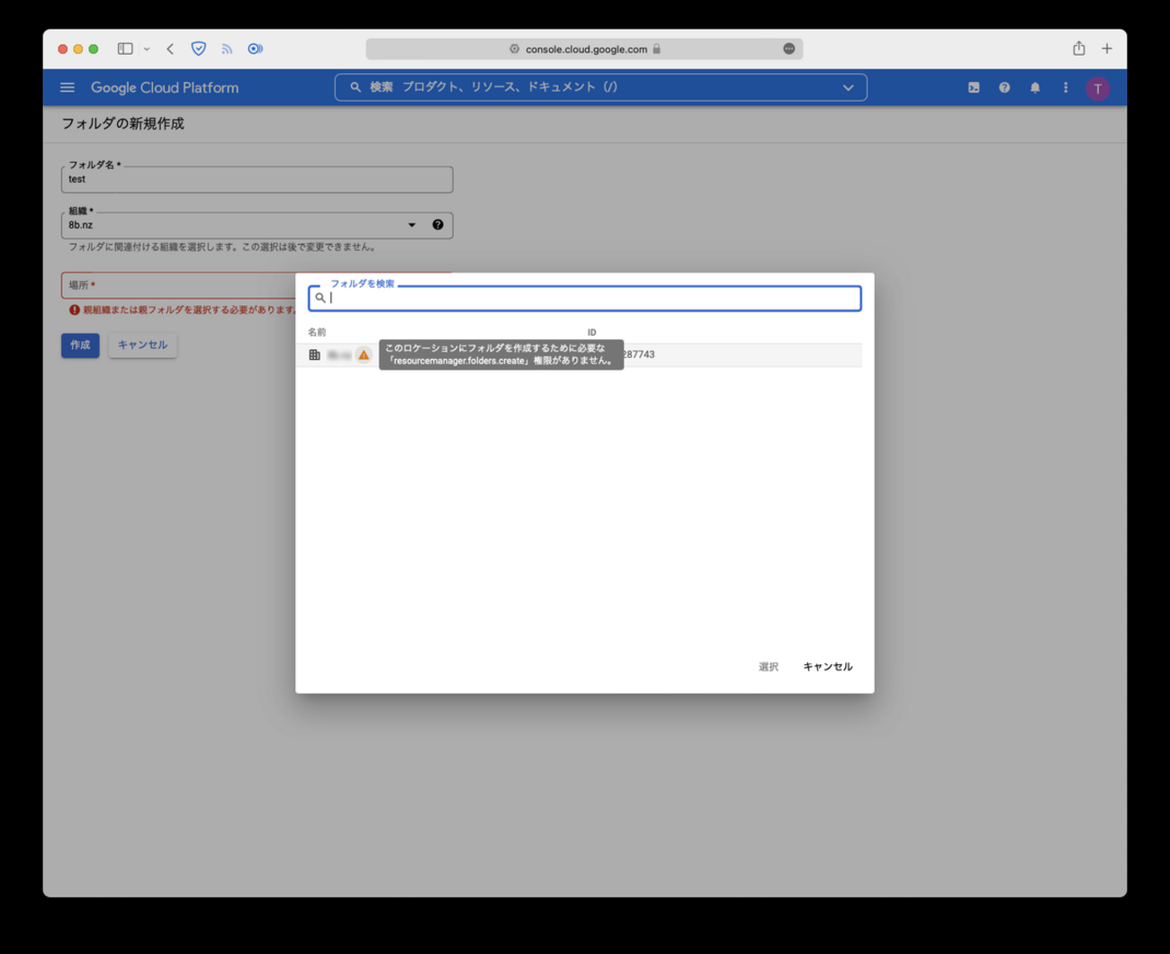The width and height of the screenshot is (1170, 954).
Task: Click the ID column header
Action: [591, 332]
